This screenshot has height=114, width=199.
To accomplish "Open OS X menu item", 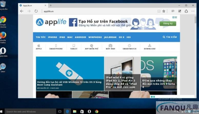I will point(121,37).
